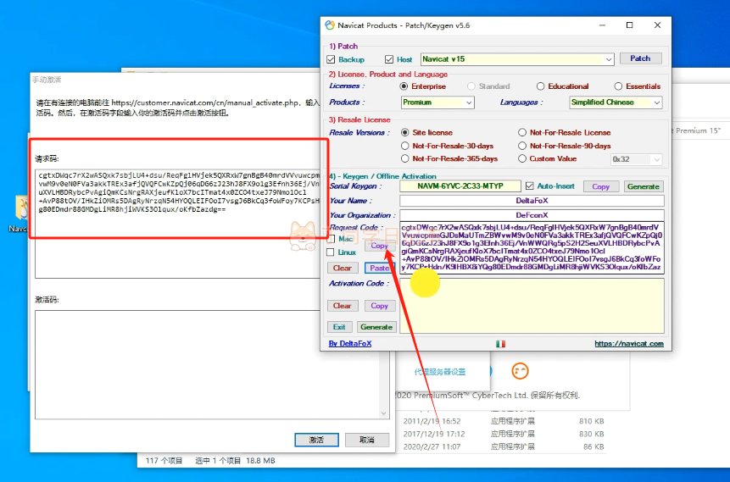Click the 请求码 text box in activation dialog
730x482 pixels.
pyautogui.click(x=177, y=224)
